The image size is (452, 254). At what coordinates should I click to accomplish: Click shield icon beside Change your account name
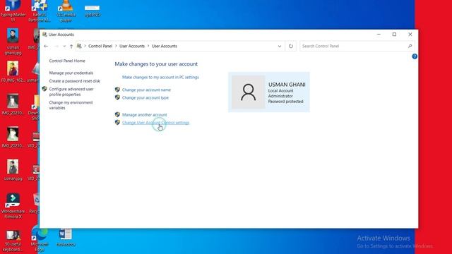117,90
